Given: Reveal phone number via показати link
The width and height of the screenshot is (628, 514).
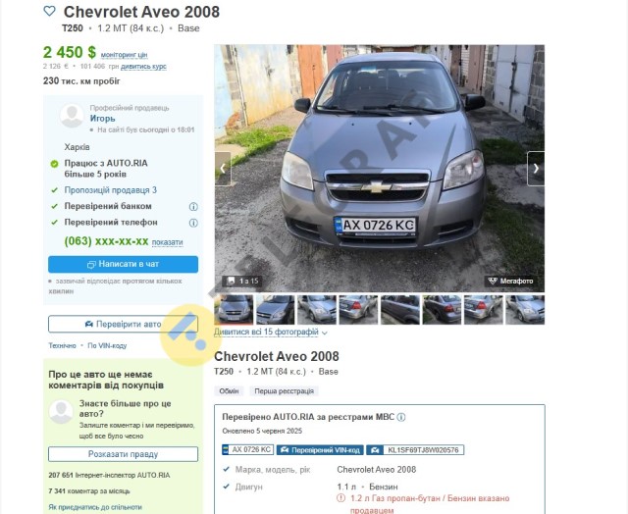Looking at the screenshot, I should coord(168,242).
